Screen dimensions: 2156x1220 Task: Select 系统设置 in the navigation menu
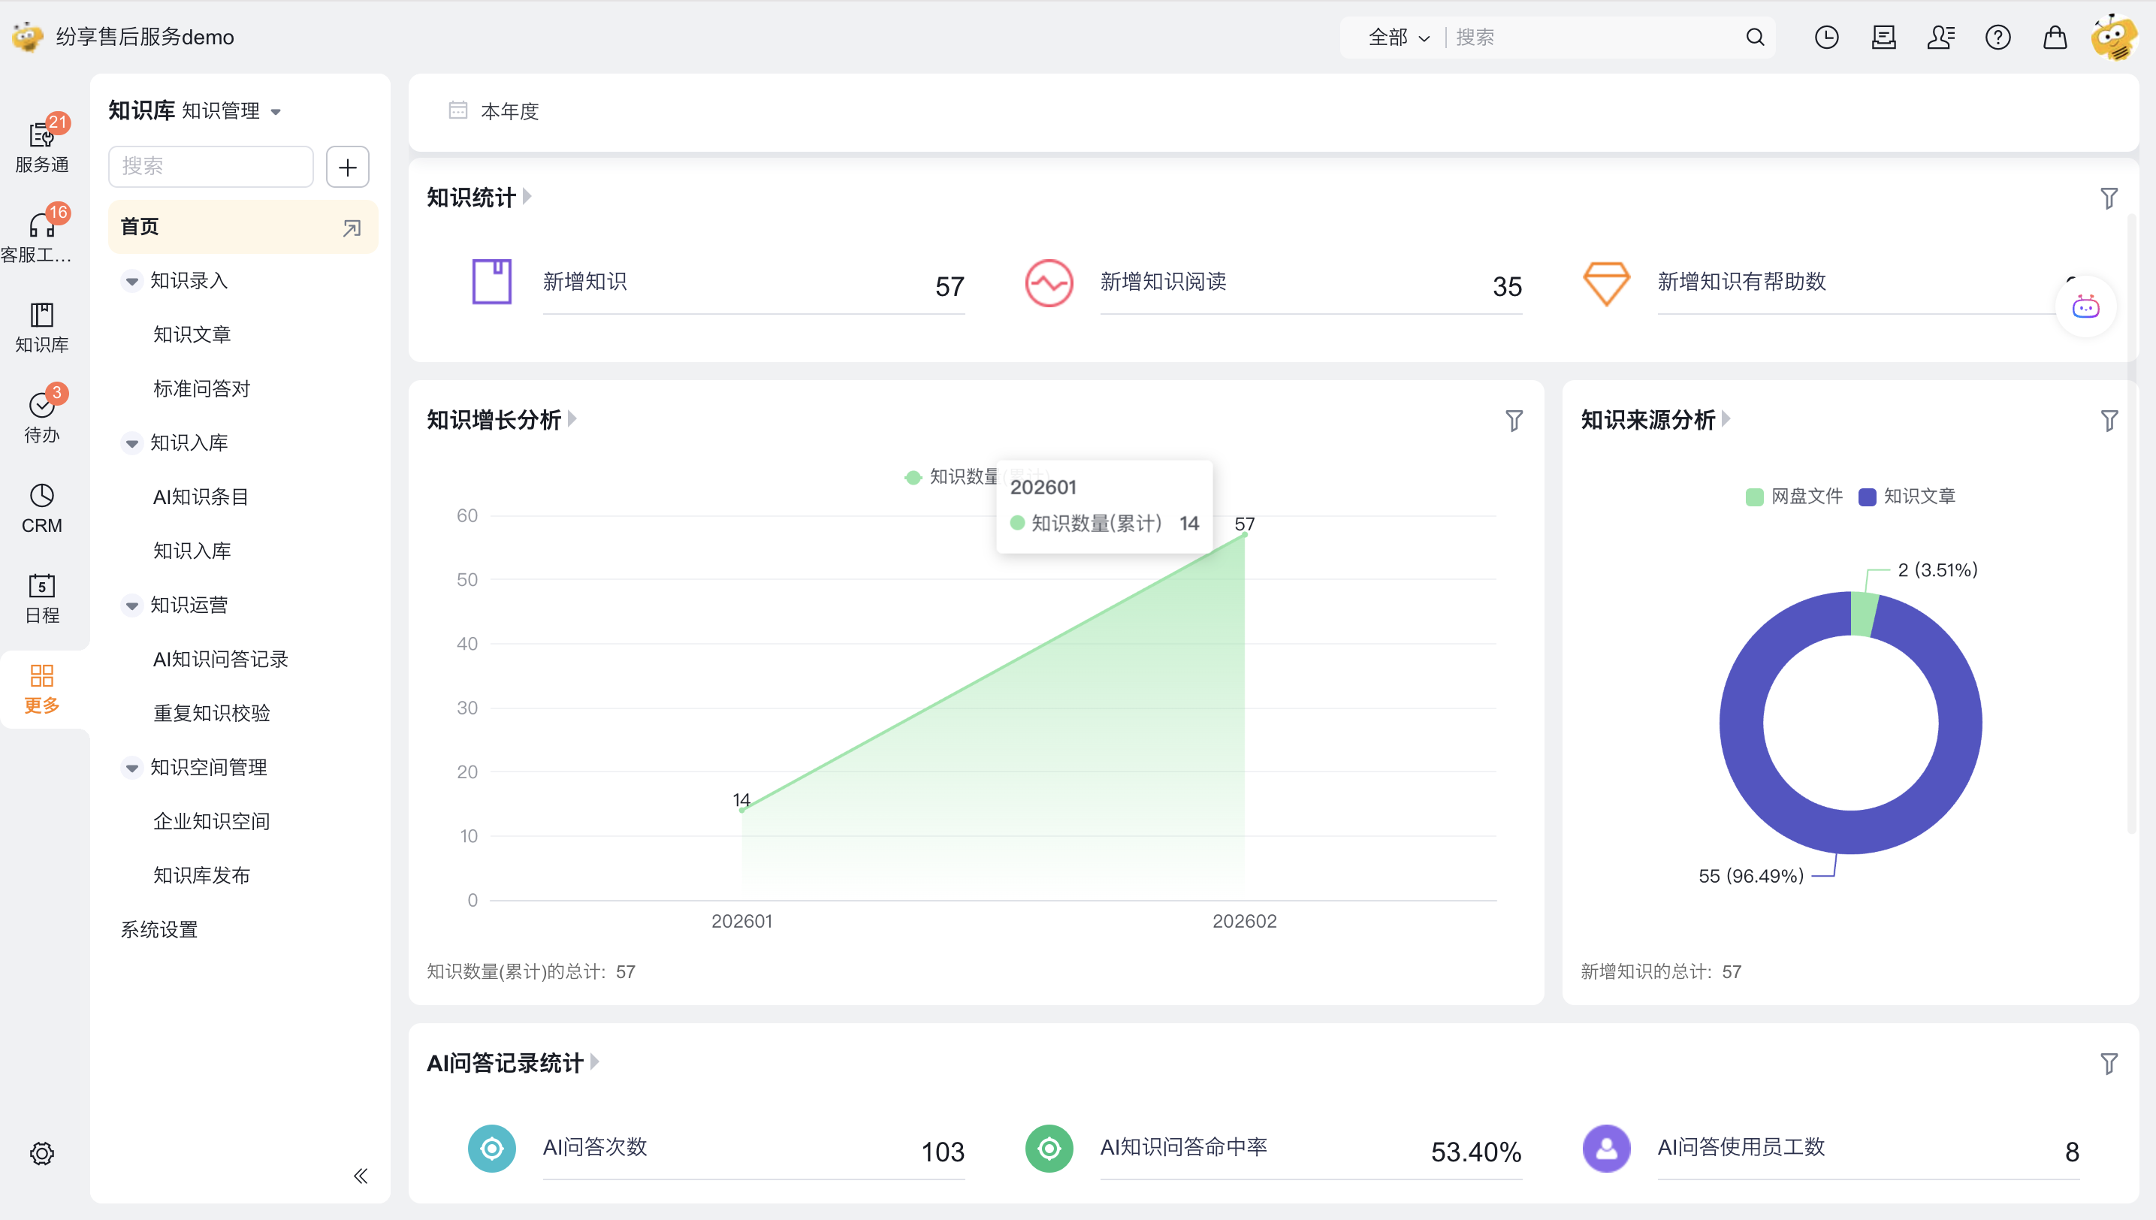(x=159, y=929)
